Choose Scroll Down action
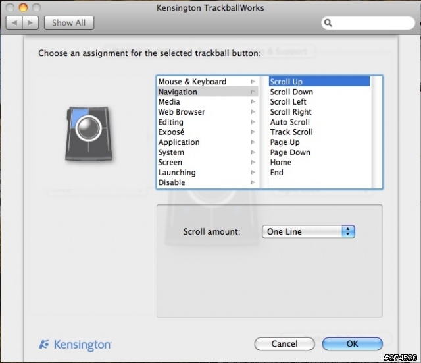Image resolution: width=421 pixels, height=363 pixels. click(320, 92)
